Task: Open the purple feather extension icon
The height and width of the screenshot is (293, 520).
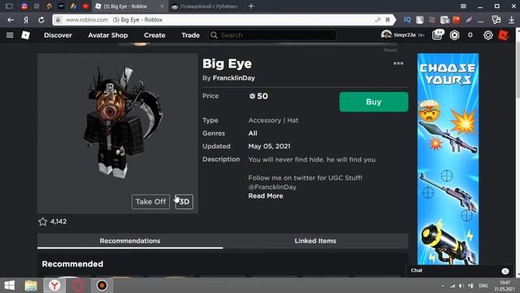Action: click(x=469, y=20)
